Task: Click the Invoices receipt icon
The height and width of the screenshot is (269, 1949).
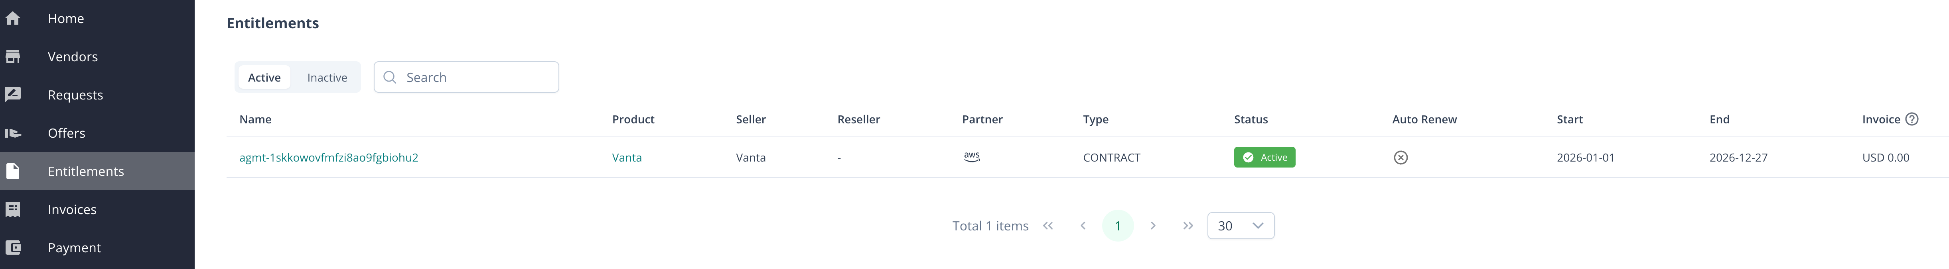Action: (x=13, y=209)
